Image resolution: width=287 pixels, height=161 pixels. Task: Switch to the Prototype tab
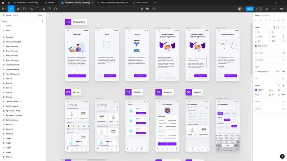(266, 15)
